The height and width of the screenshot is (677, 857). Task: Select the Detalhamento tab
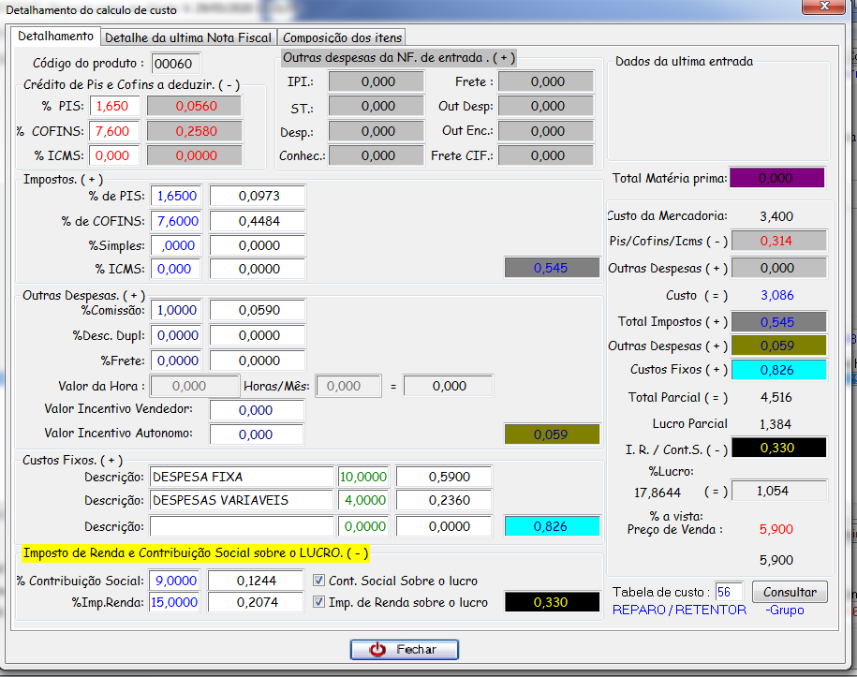point(56,37)
